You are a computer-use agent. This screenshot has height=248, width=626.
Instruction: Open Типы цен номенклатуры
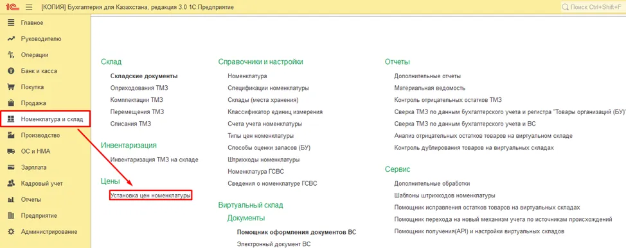261,136
